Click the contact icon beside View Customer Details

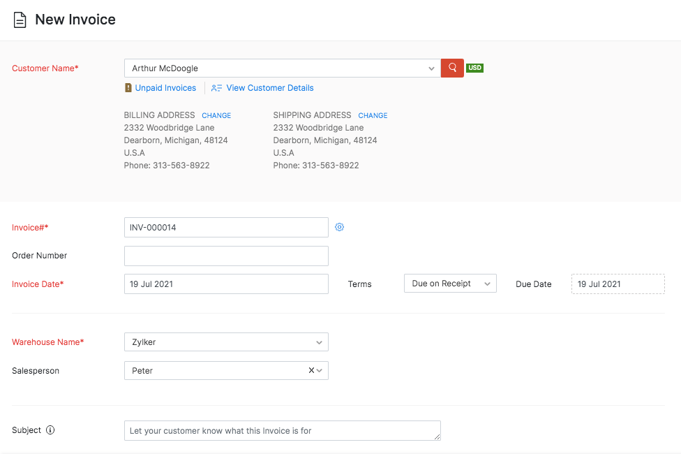click(x=216, y=88)
